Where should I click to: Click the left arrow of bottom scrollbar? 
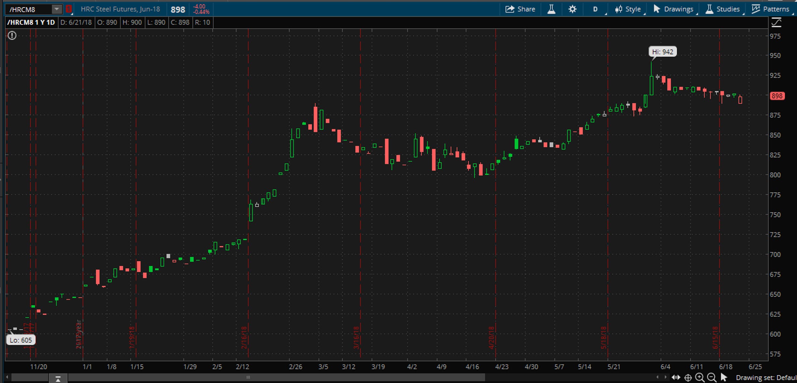pyautogui.click(x=7, y=377)
